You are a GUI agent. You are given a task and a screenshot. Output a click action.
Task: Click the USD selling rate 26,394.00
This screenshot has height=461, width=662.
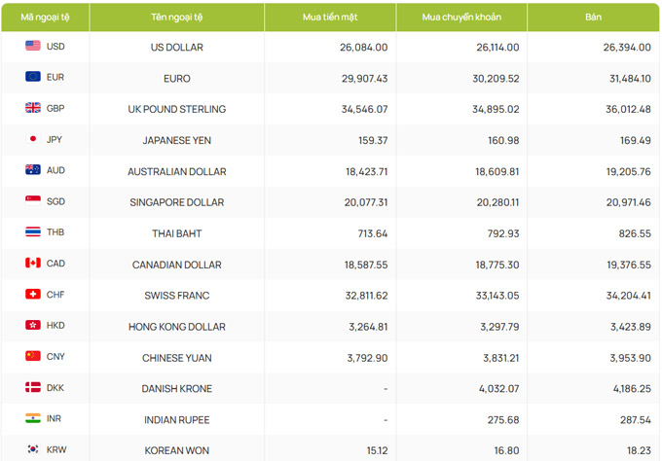pyautogui.click(x=627, y=48)
